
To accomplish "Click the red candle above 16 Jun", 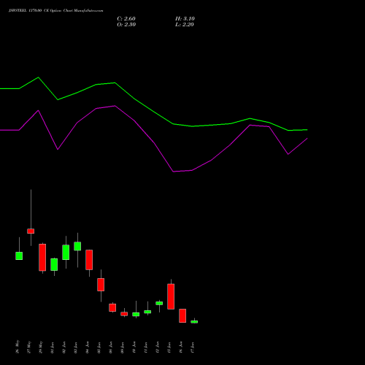I will pyautogui.click(x=182, y=315).
